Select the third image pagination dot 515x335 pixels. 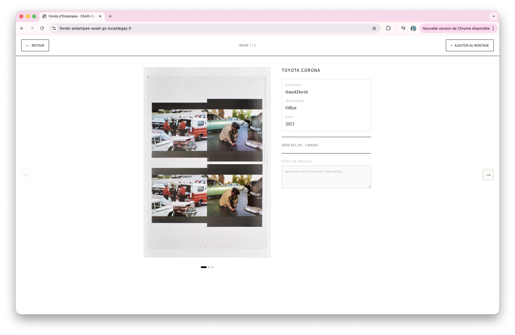[212, 267]
